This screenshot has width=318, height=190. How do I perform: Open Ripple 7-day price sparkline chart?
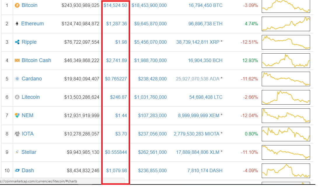286,42
